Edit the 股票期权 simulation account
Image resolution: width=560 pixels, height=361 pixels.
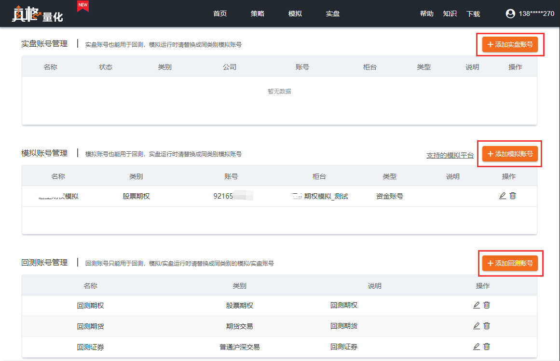click(x=503, y=196)
